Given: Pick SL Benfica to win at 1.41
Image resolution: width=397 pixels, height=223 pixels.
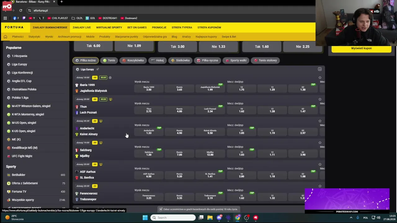Looking at the screenshot, I should click(x=210, y=175).
